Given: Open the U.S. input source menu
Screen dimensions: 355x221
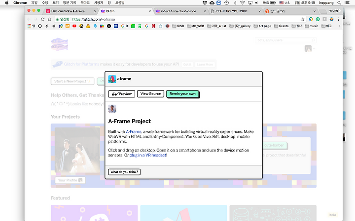Looking at the screenshot, I should tap(285, 3).
